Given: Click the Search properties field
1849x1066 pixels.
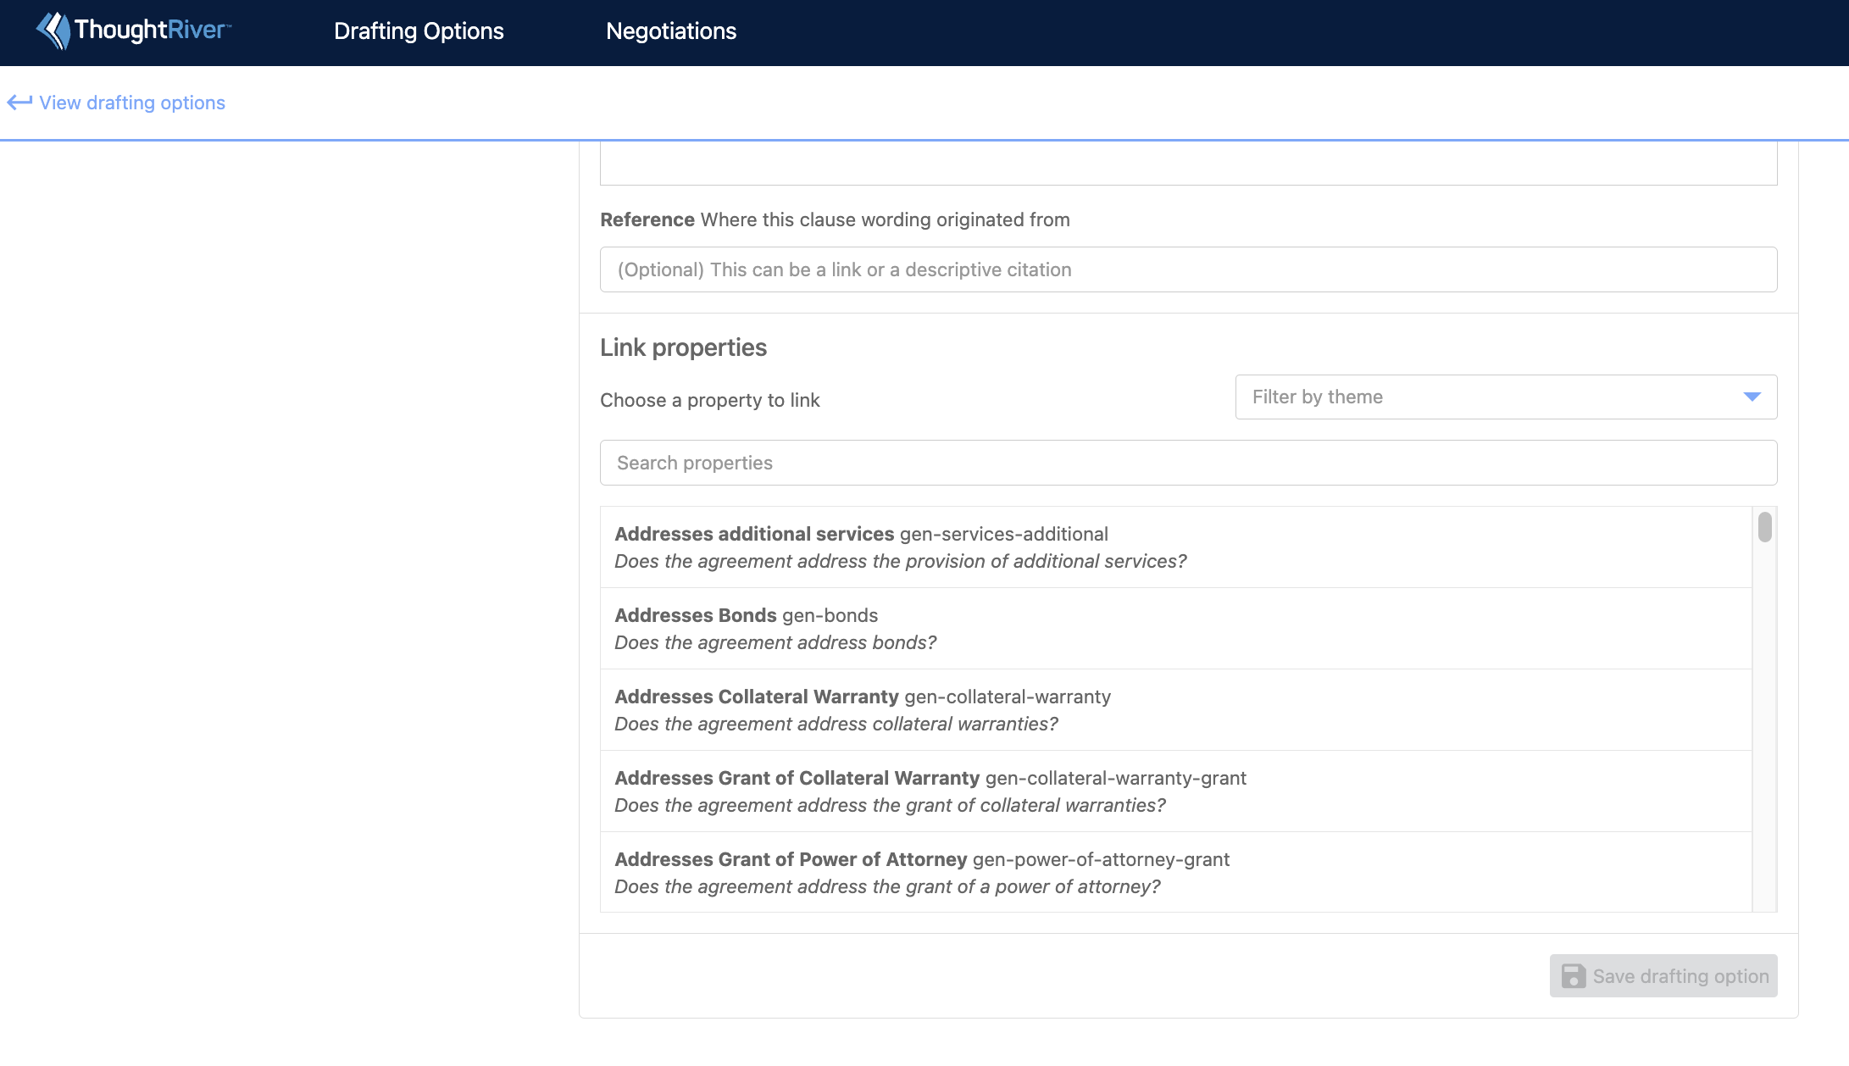Looking at the screenshot, I should click(x=1188, y=463).
